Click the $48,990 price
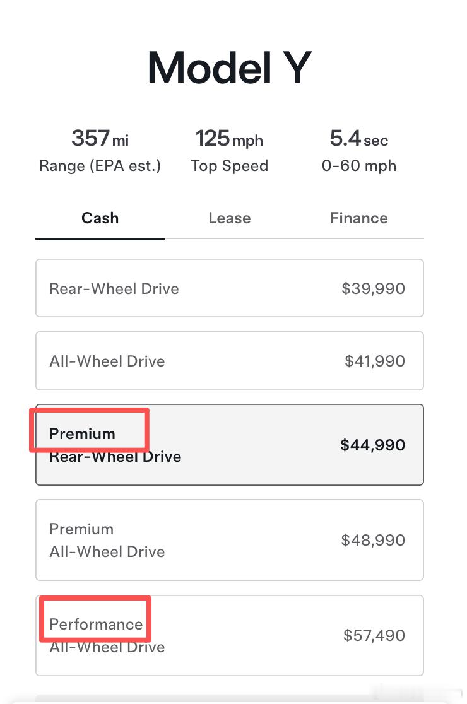Screen dimensions: 467x704 click(x=373, y=540)
